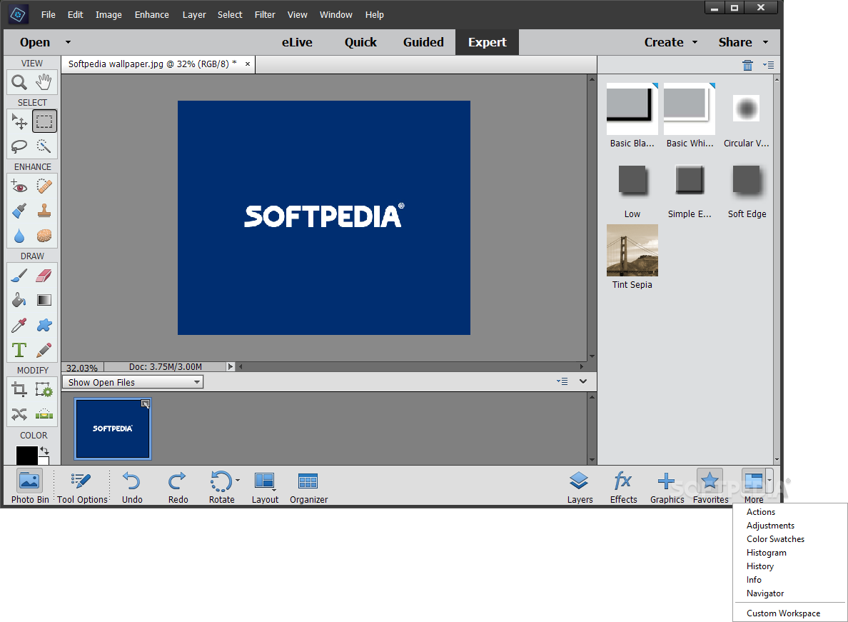Select the Lasso tool

19,146
